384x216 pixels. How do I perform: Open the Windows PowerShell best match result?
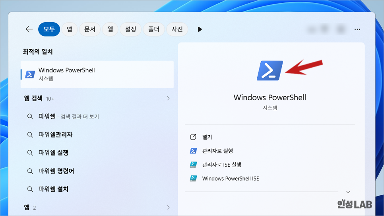tap(97, 74)
